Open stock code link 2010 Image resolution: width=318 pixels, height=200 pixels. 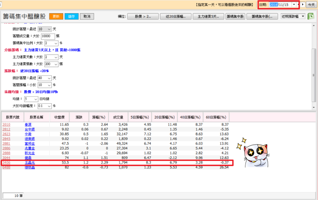(6, 125)
